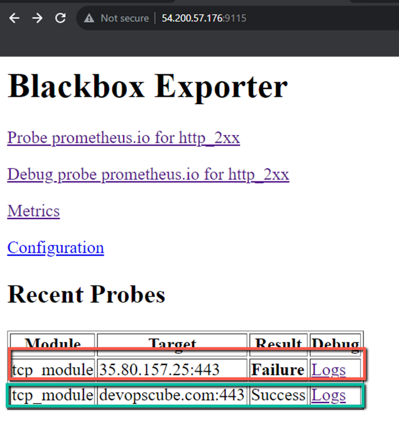Click the browser forward navigation arrow

point(37,17)
